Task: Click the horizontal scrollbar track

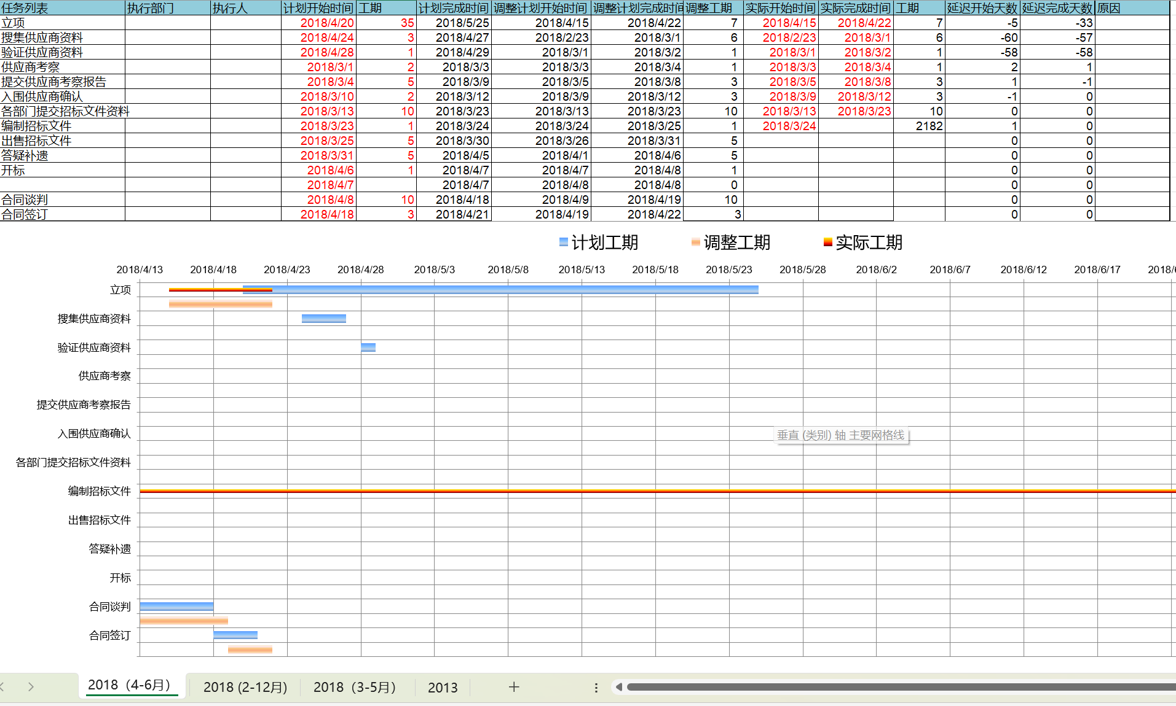Action: [901, 687]
